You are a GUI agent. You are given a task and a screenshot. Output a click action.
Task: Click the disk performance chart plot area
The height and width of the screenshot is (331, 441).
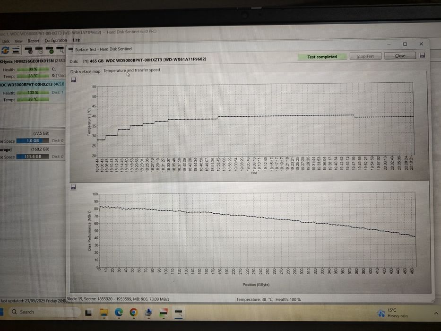coord(257,230)
